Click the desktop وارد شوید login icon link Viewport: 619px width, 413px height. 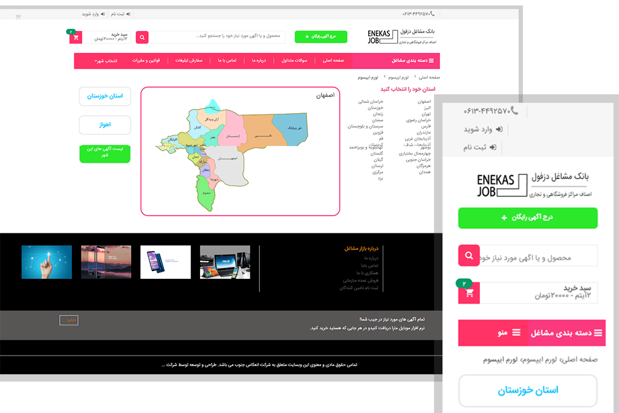point(93,13)
